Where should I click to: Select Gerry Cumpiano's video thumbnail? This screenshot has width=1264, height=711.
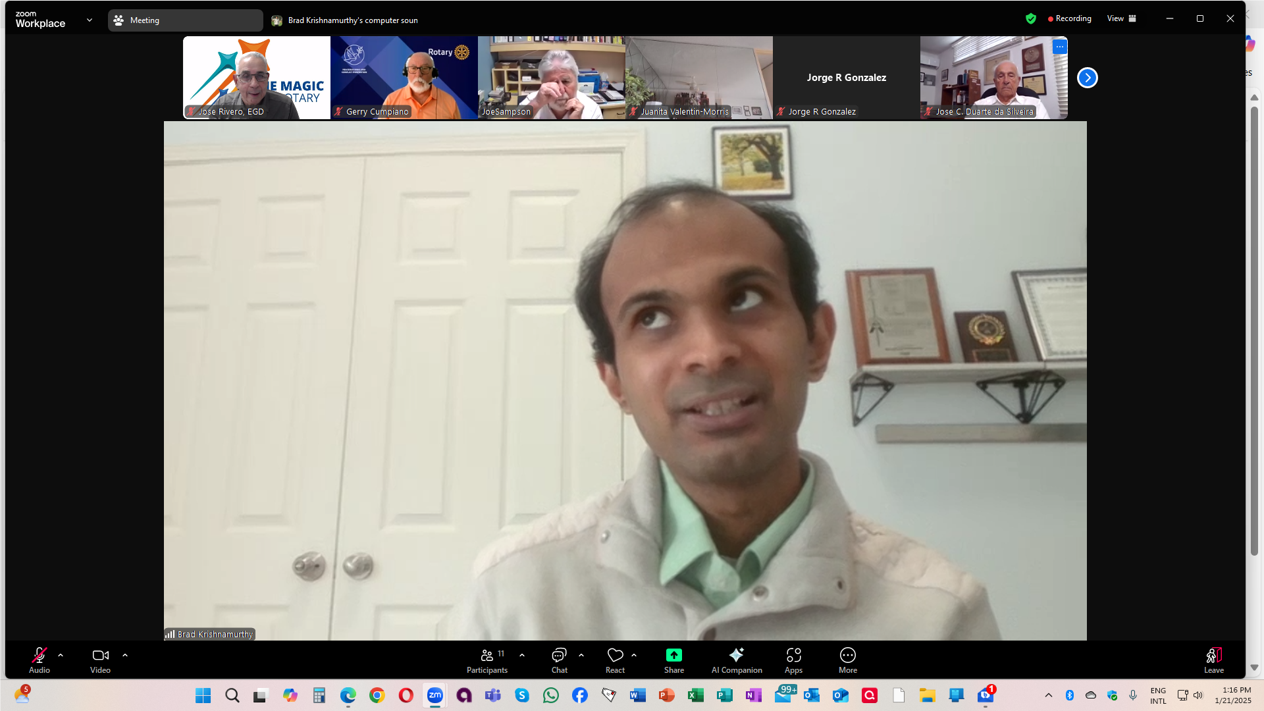pyautogui.click(x=404, y=78)
